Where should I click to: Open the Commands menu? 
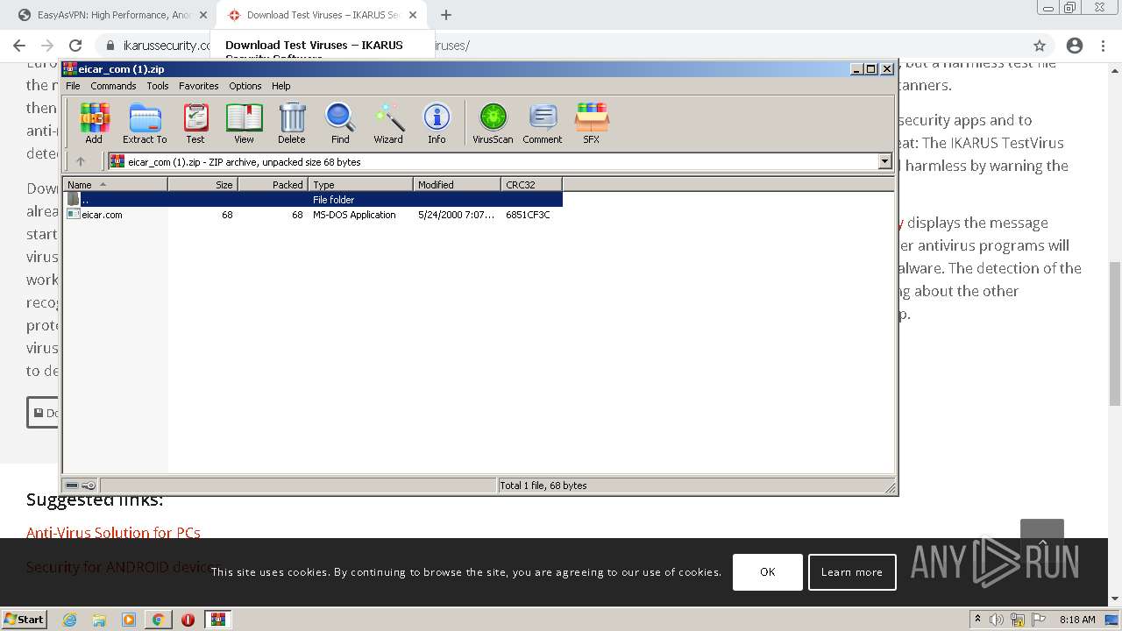(x=113, y=86)
